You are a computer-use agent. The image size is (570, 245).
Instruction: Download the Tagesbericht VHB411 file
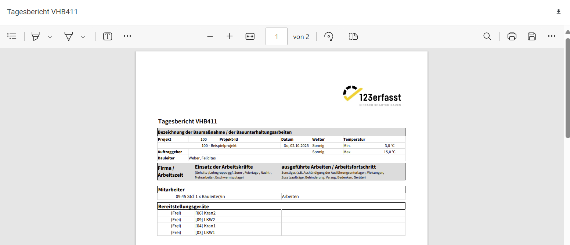pos(559,12)
